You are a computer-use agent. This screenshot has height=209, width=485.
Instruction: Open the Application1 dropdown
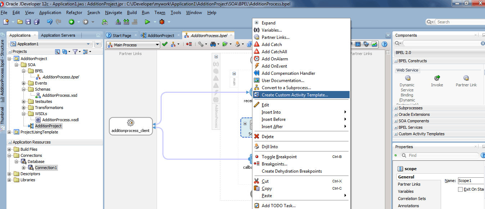click(50, 44)
